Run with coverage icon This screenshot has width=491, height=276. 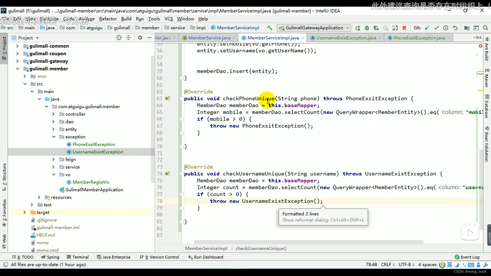(376, 28)
